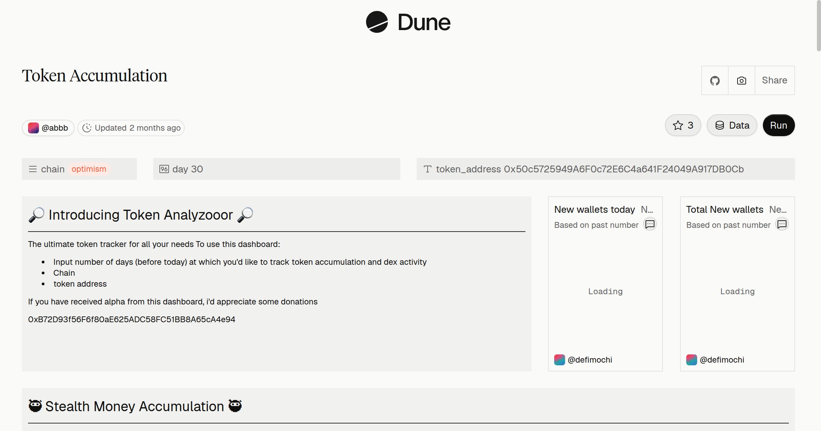Click the Stealth Money Accumulation heading
The height and width of the screenshot is (431, 821).
pos(135,406)
